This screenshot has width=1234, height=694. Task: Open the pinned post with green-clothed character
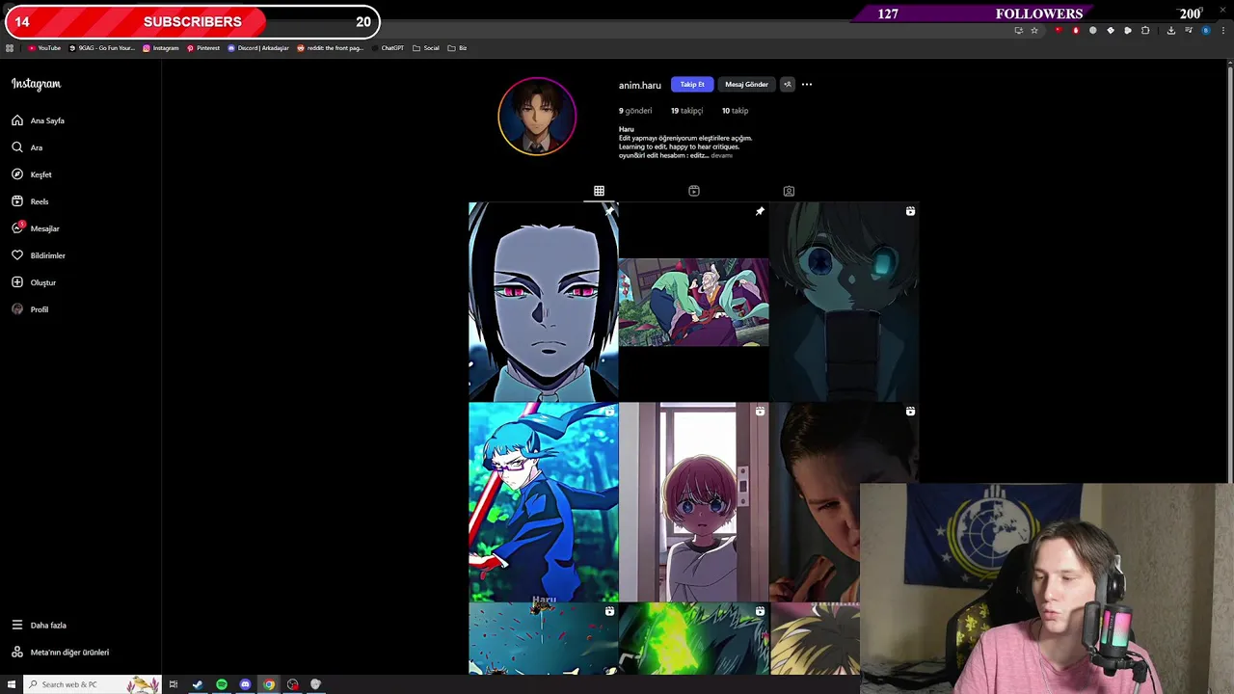click(x=693, y=302)
